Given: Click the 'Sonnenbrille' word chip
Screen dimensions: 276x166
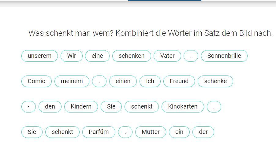Looking at the screenshot, I should point(224,56).
